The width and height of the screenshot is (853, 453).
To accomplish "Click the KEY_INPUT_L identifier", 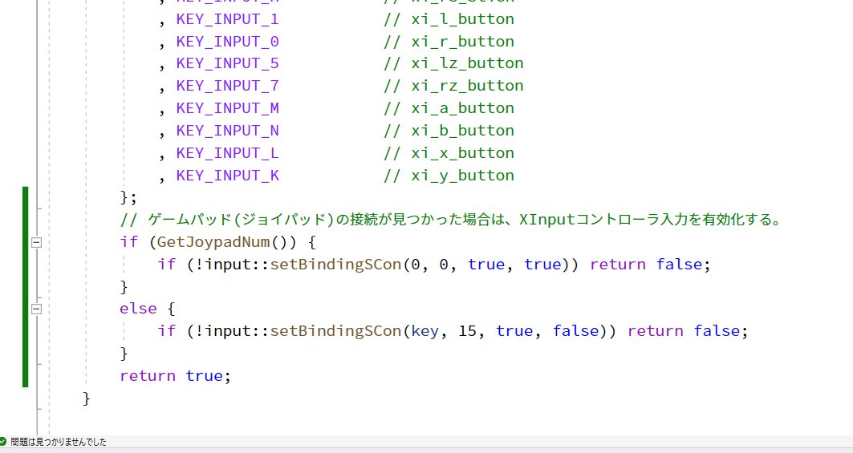I will click(x=227, y=153).
